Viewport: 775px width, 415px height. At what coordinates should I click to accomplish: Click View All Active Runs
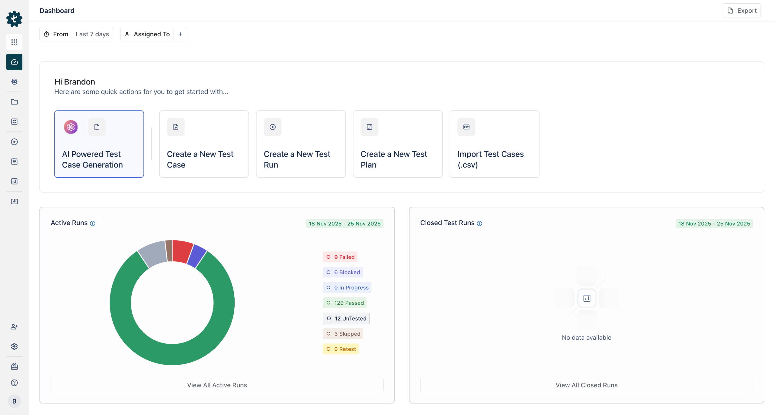[x=217, y=385]
